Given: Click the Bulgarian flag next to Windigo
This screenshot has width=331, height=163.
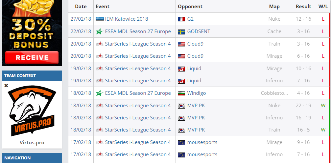Looking at the screenshot, I should click(181, 93).
